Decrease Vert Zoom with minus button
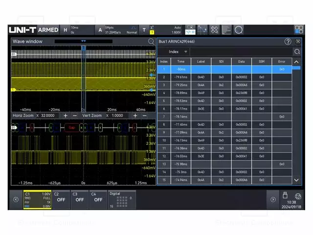 (x=144, y=116)
